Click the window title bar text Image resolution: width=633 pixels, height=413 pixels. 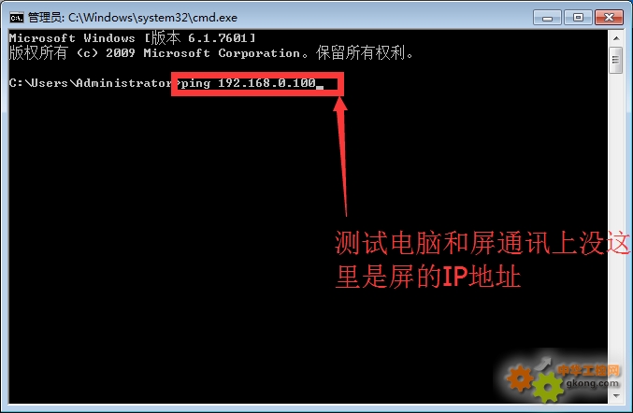tap(133, 18)
